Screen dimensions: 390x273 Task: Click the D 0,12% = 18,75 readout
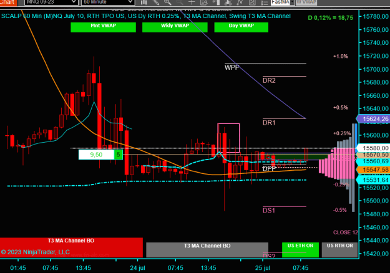(330, 18)
